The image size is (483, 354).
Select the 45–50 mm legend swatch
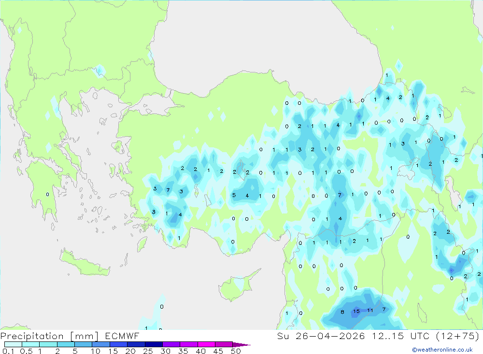click(x=224, y=344)
